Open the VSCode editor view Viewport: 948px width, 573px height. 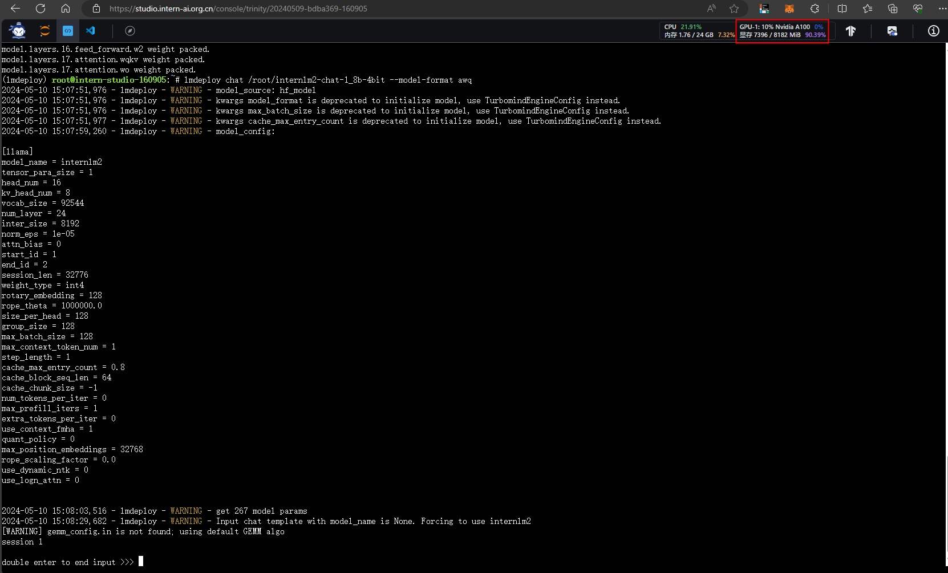pyautogui.click(x=91, y=31)
